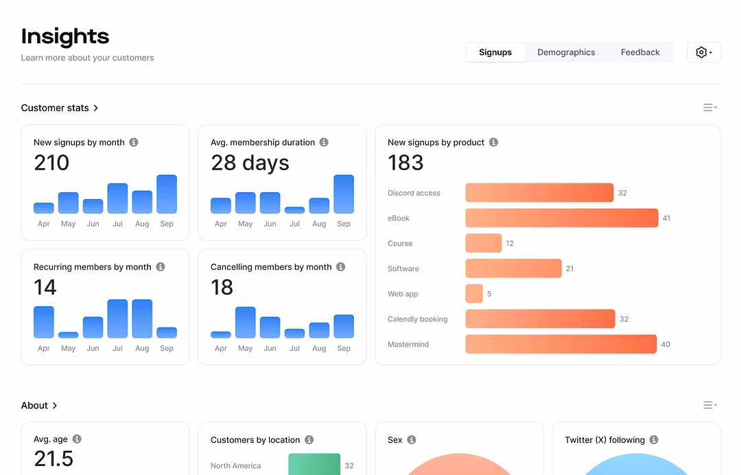Open the settings gear dropdown
The height and width of the screenshot is (475, 741).
click(703, 52)
